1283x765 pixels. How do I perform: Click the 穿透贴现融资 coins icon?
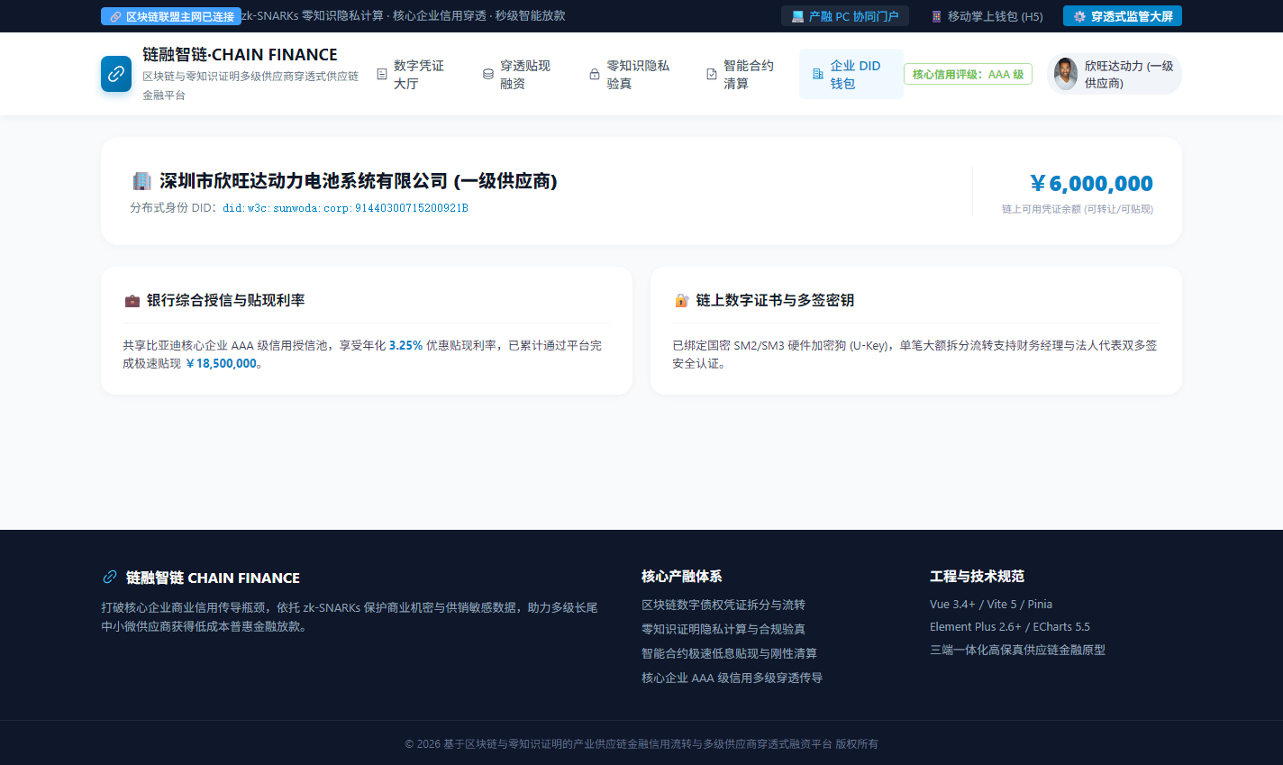(x=488, y=74)
